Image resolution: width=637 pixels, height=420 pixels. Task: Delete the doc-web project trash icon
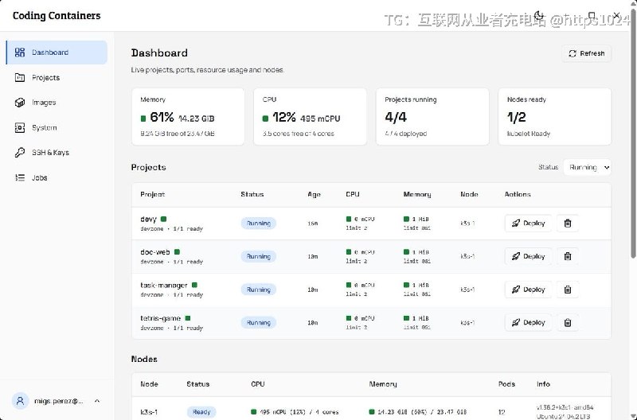tap(568, 256)
